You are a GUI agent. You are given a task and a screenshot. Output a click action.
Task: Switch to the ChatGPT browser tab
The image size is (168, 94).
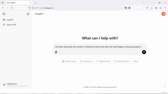click(19, 3)
